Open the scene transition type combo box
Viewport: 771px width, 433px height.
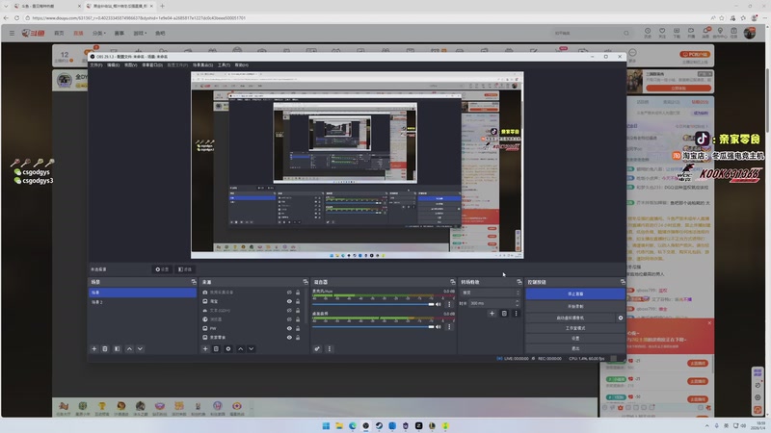tap(491, 293)
